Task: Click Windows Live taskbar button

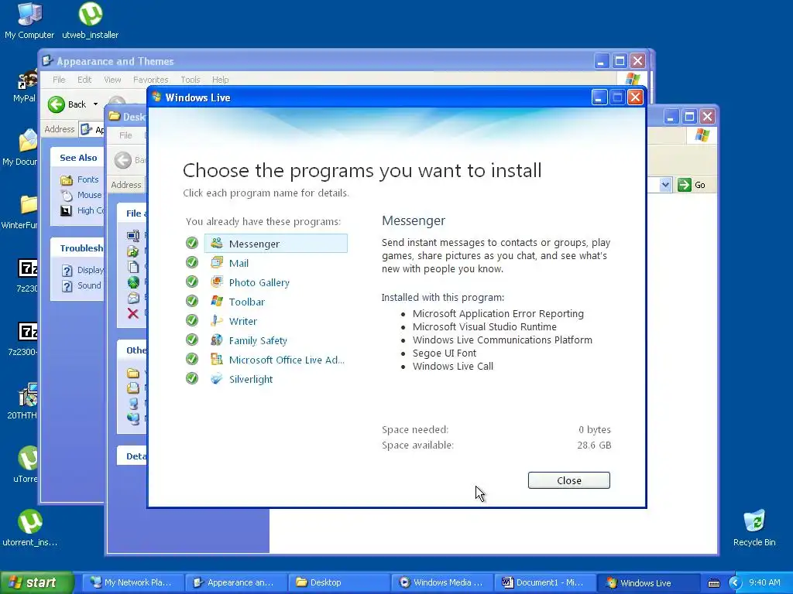Action: [648, 582]
